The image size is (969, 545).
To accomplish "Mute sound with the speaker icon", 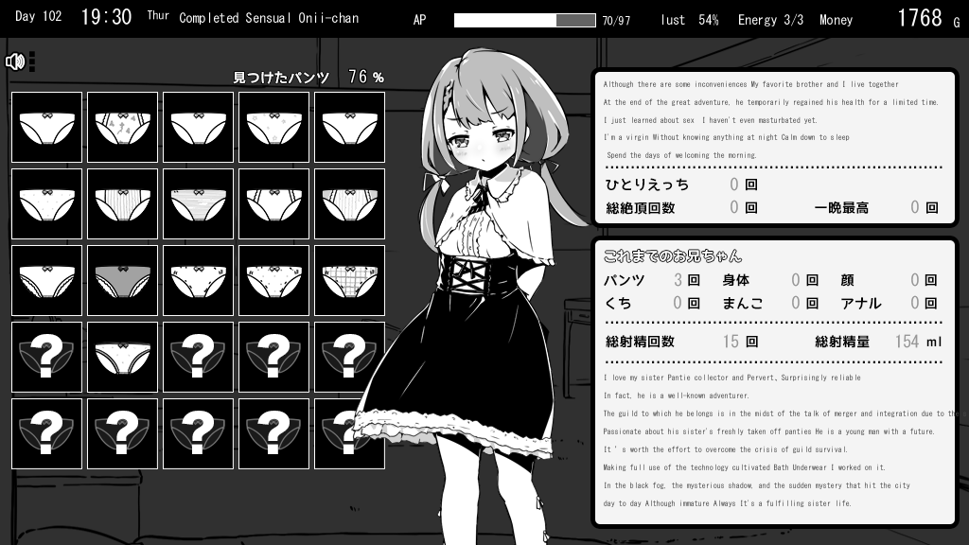I will coord(15,62).
